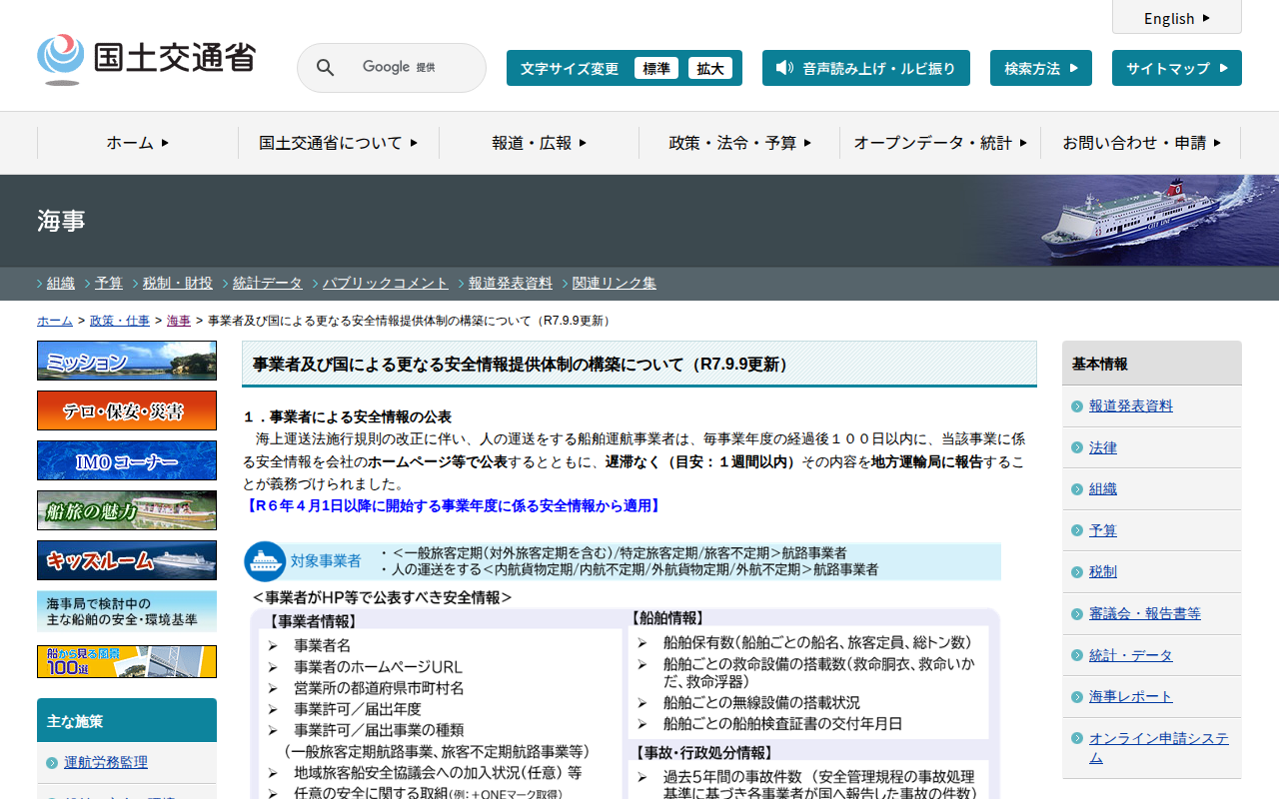
Task: Click the bullet icon beside 法律
Action: coord(1076,448)
